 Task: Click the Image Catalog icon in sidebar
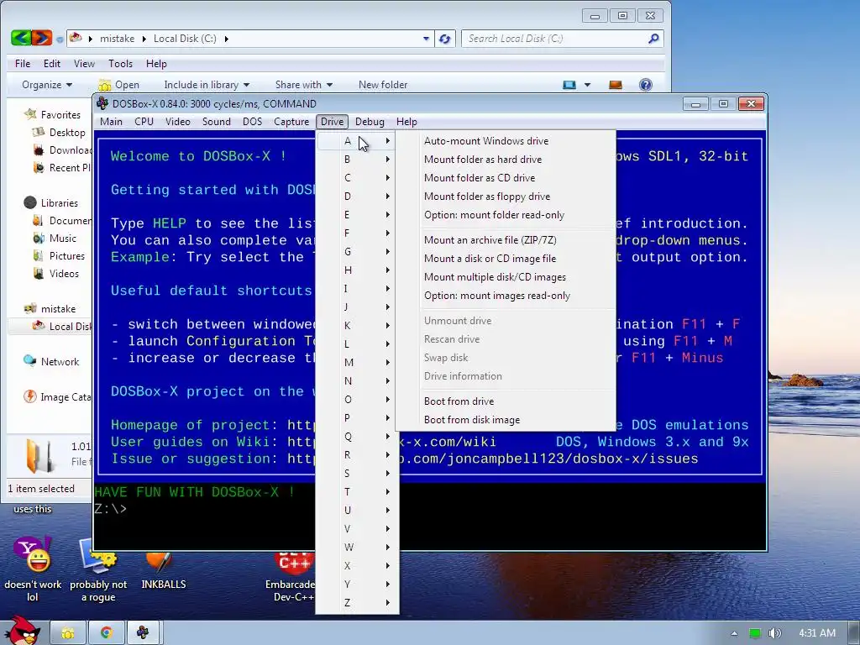[30, 396]
